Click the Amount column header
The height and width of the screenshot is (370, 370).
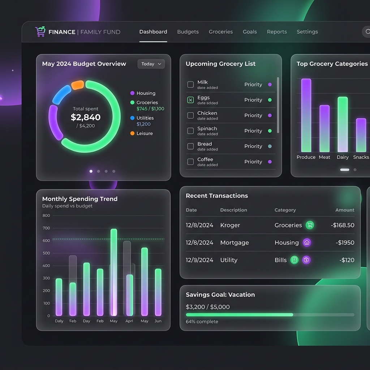tap(345, 210)
